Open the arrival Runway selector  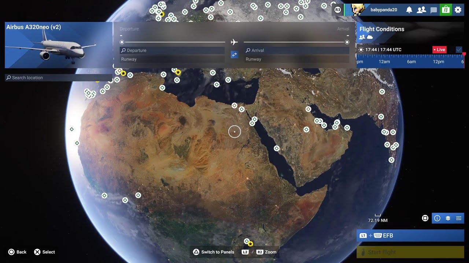tap(297, 59)
